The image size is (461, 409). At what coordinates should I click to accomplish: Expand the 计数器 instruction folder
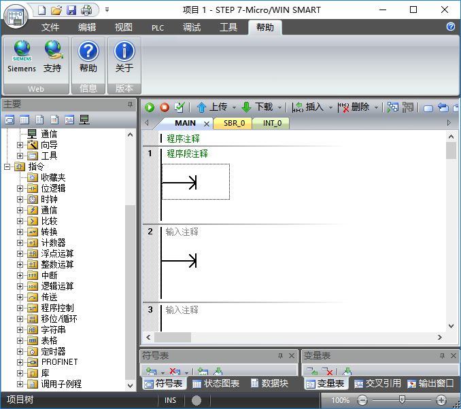click(20, 243)
